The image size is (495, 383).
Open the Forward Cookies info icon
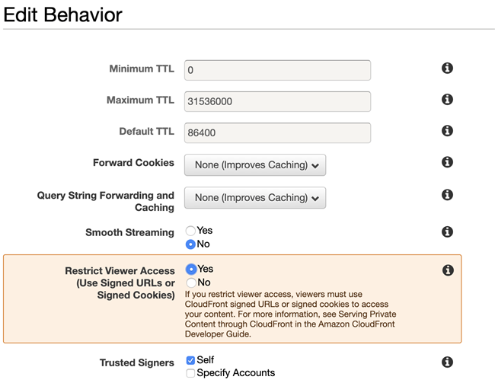(x=448, y=162)
